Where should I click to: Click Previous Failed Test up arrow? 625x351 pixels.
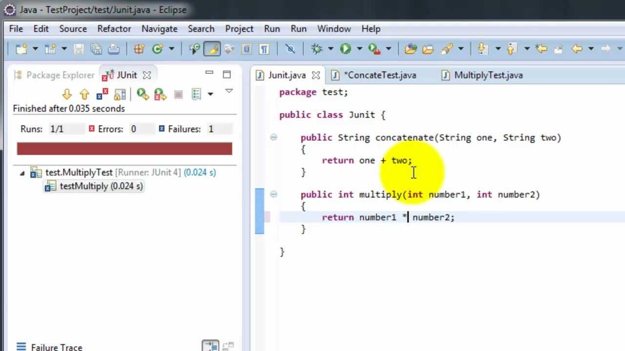pos(84,94)
